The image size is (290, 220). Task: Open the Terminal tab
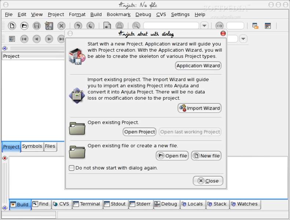pos(87,204)
